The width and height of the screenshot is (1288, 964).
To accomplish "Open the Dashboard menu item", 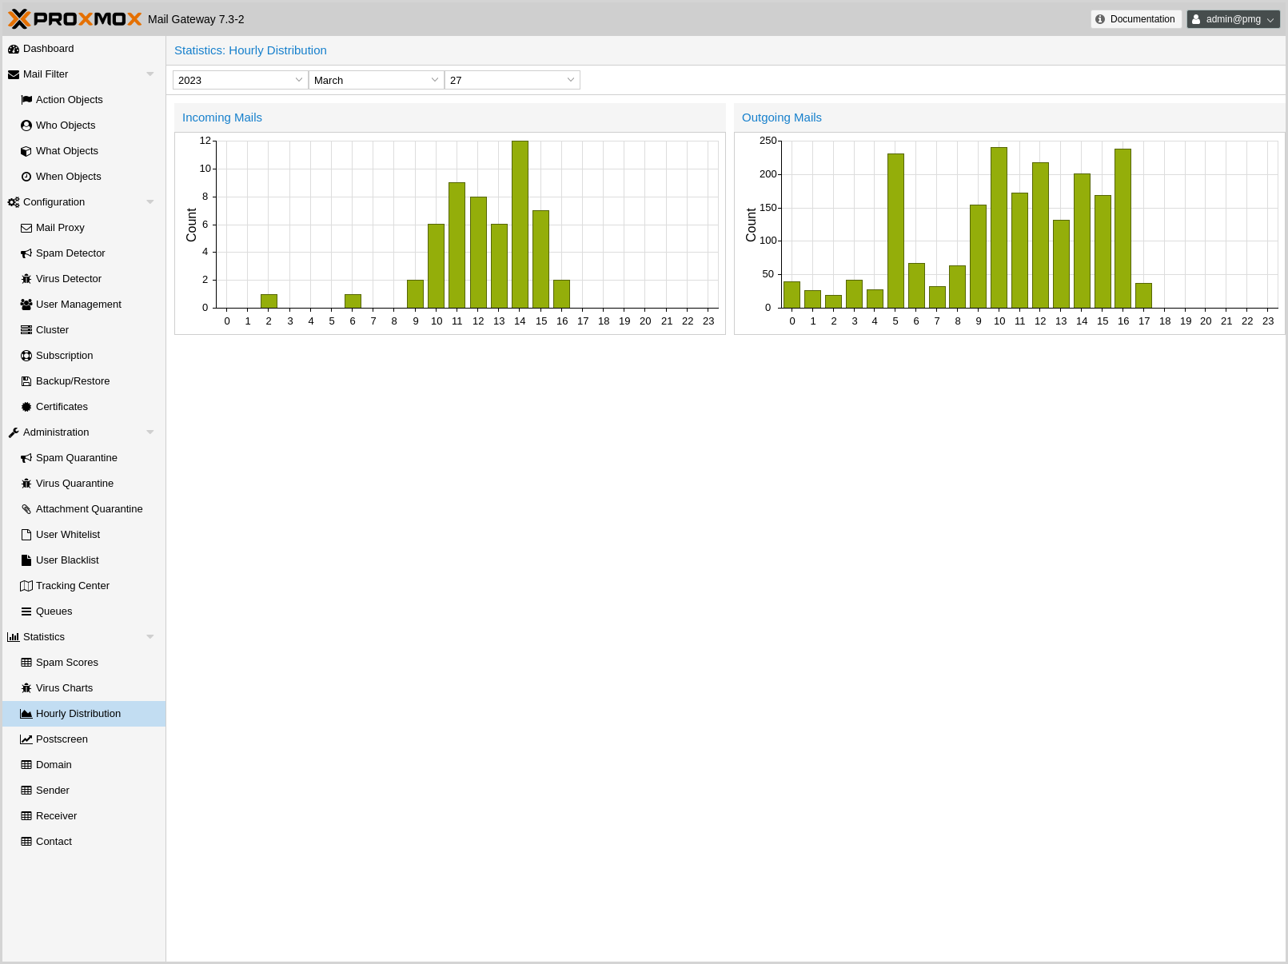I will click(48, 49).
